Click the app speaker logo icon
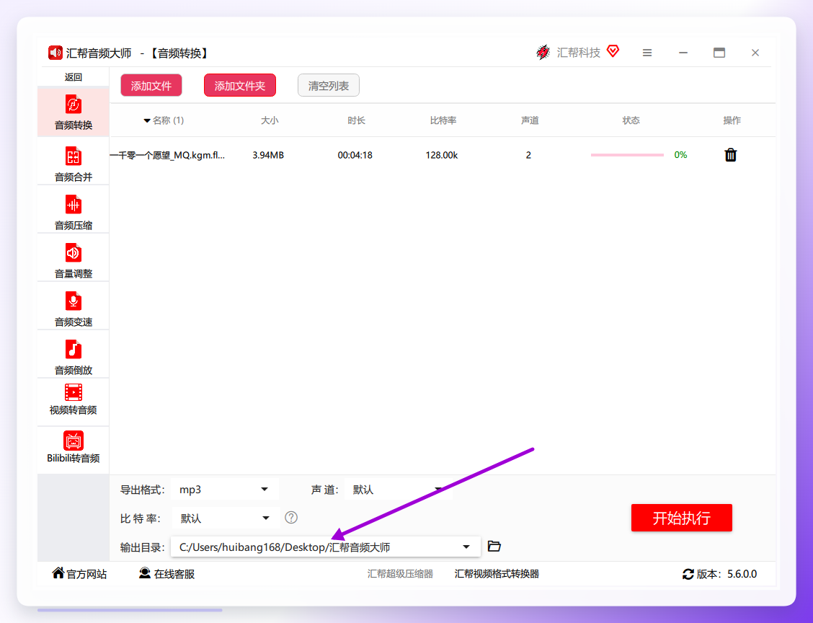Screen dimensions: 813x623 pyautogui.click(x=55, y=53)
